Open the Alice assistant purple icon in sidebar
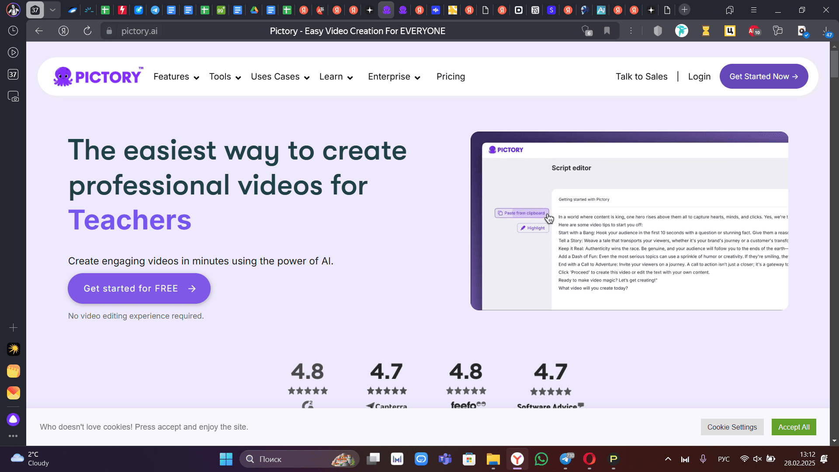Image resolution: width=839 pixels, height=472 pixels. [x=13, y=420]
